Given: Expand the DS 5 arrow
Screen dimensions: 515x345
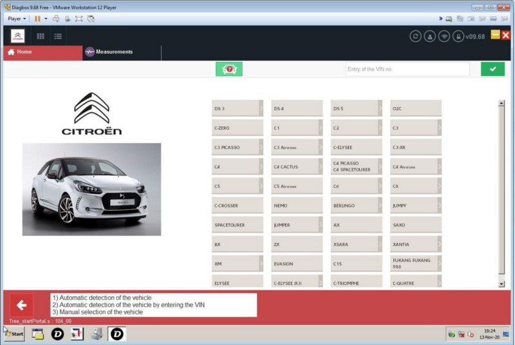Looking at the screenshot, I should [x=380, y=108].
